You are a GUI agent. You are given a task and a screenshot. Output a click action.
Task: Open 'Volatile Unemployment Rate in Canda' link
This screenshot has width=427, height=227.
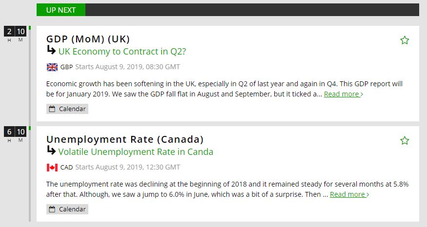[136, 151]
